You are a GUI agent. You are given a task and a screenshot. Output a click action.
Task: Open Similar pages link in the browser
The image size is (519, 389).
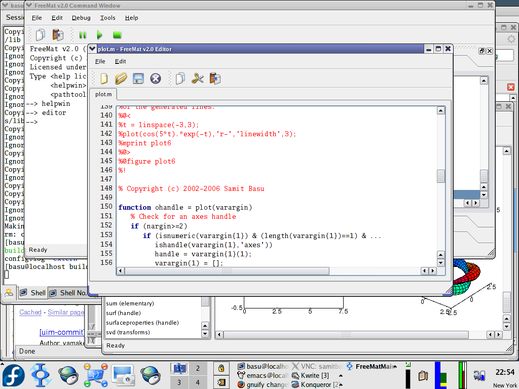click(x=66, y=312)
